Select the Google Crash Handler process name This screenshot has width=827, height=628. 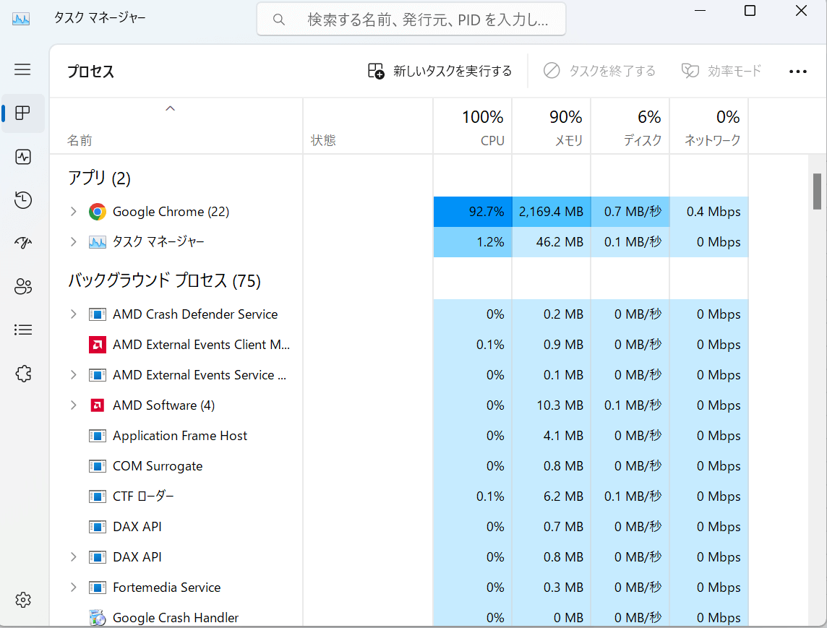click(x=176, y=617)
